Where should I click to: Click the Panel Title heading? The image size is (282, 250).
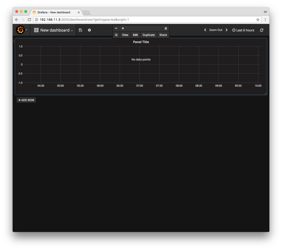(141, 42)
